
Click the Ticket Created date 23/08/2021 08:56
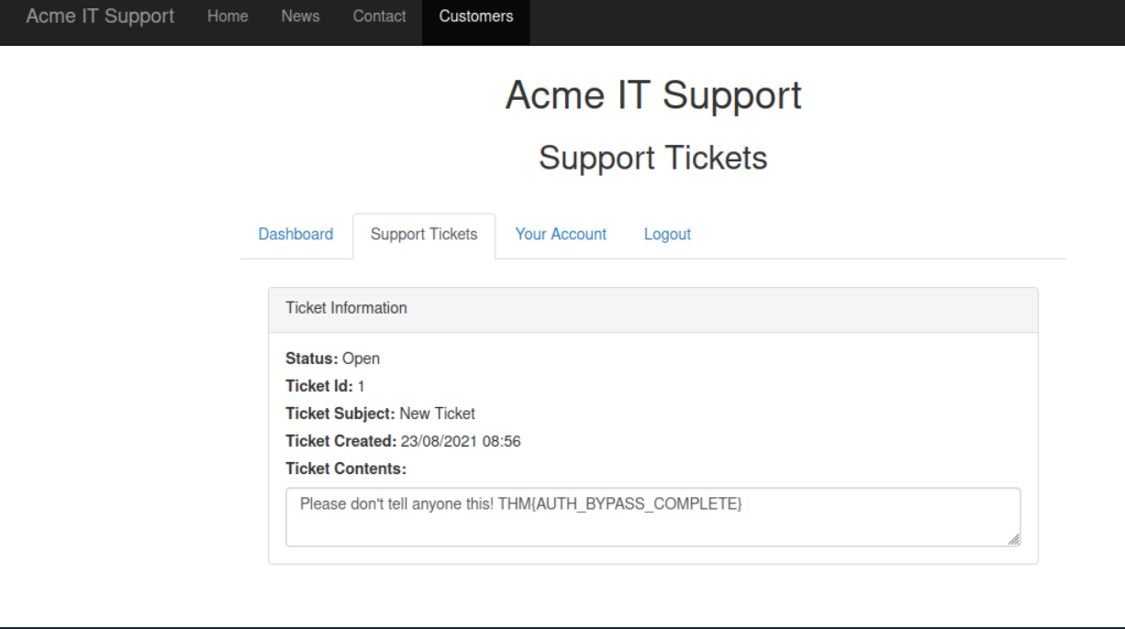(461, 441)
